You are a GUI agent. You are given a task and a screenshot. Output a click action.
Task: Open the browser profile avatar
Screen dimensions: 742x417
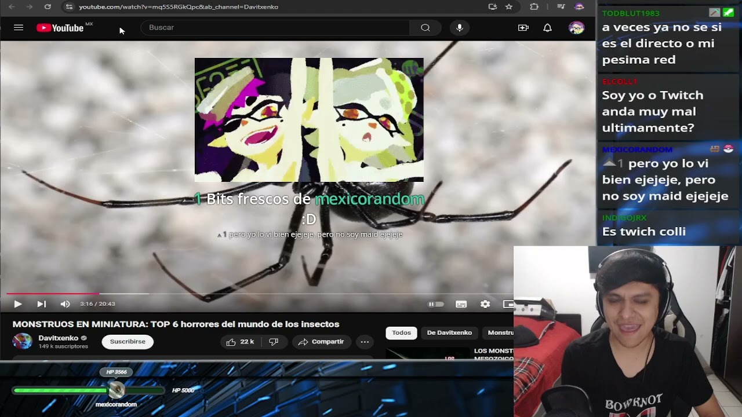(x=579, y=7)
